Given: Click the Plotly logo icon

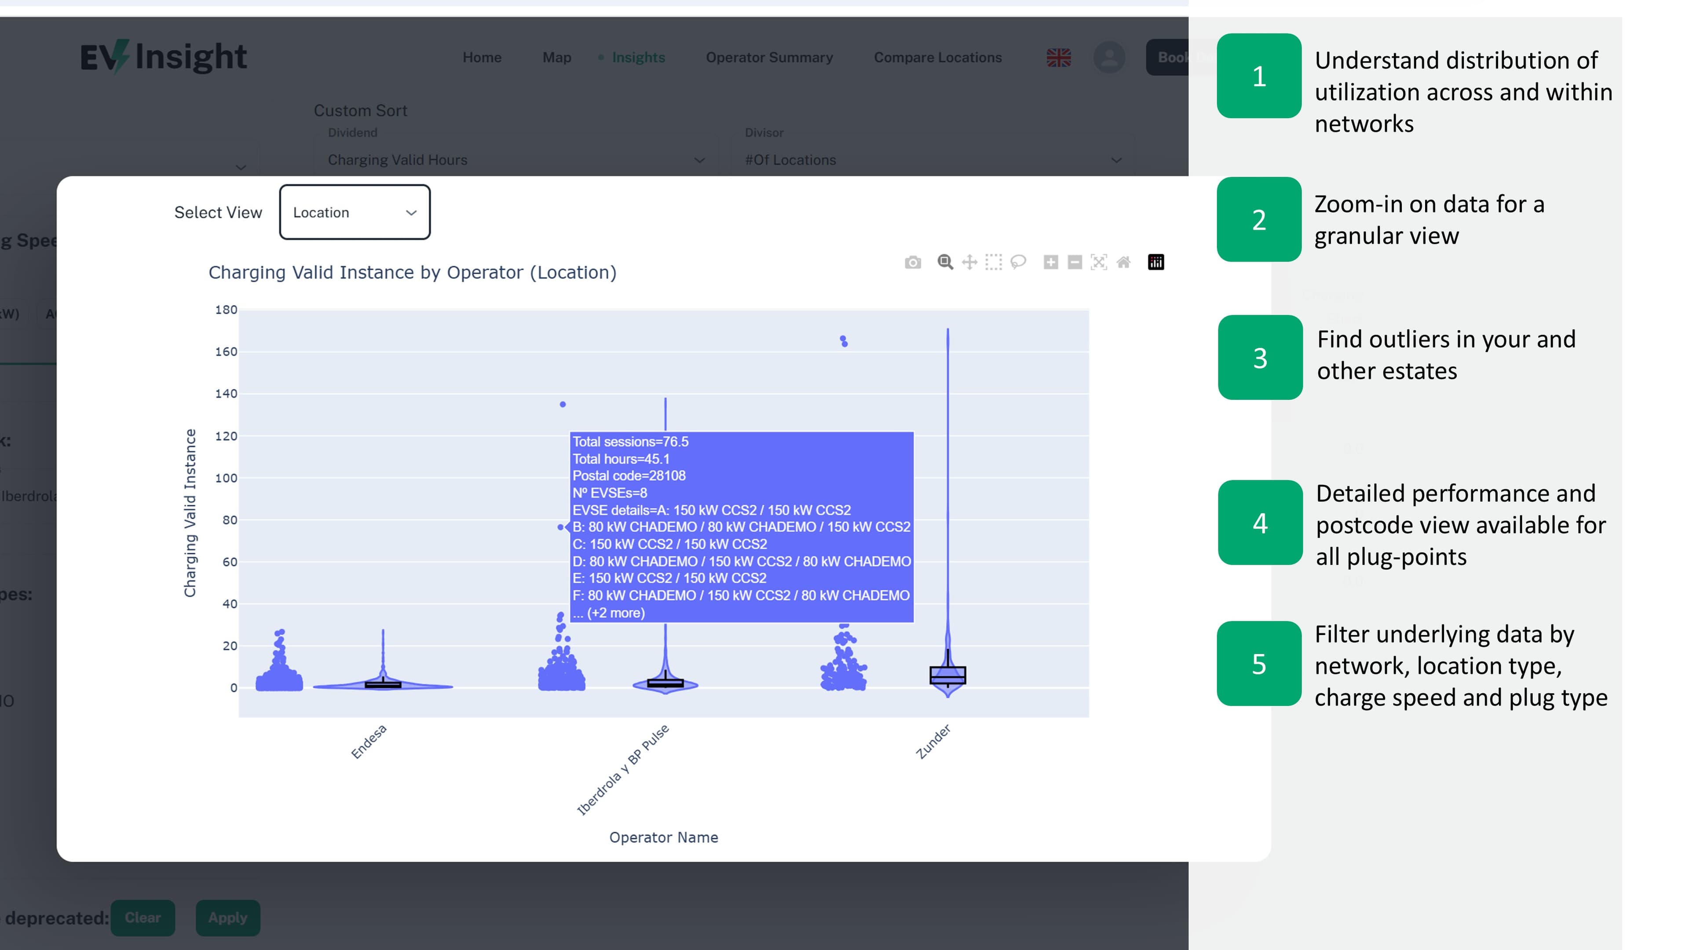Looking at the screenshot, I should [x=1156, y=262].
